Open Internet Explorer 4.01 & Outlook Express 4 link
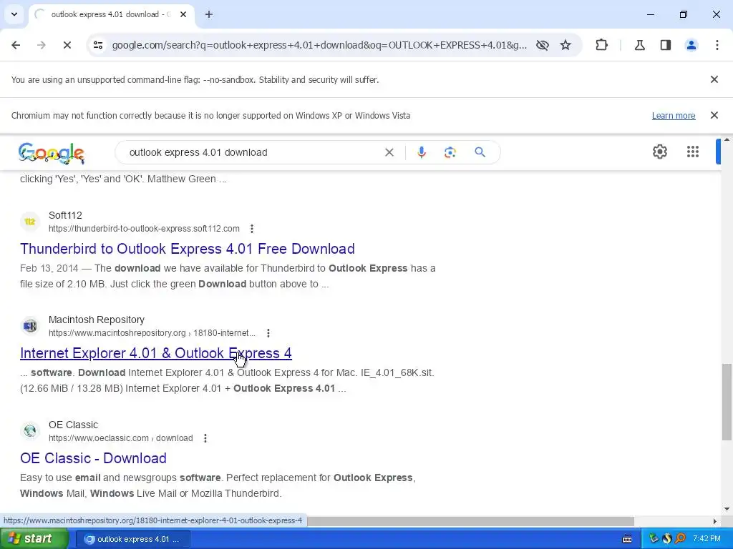 pos(156,353)
